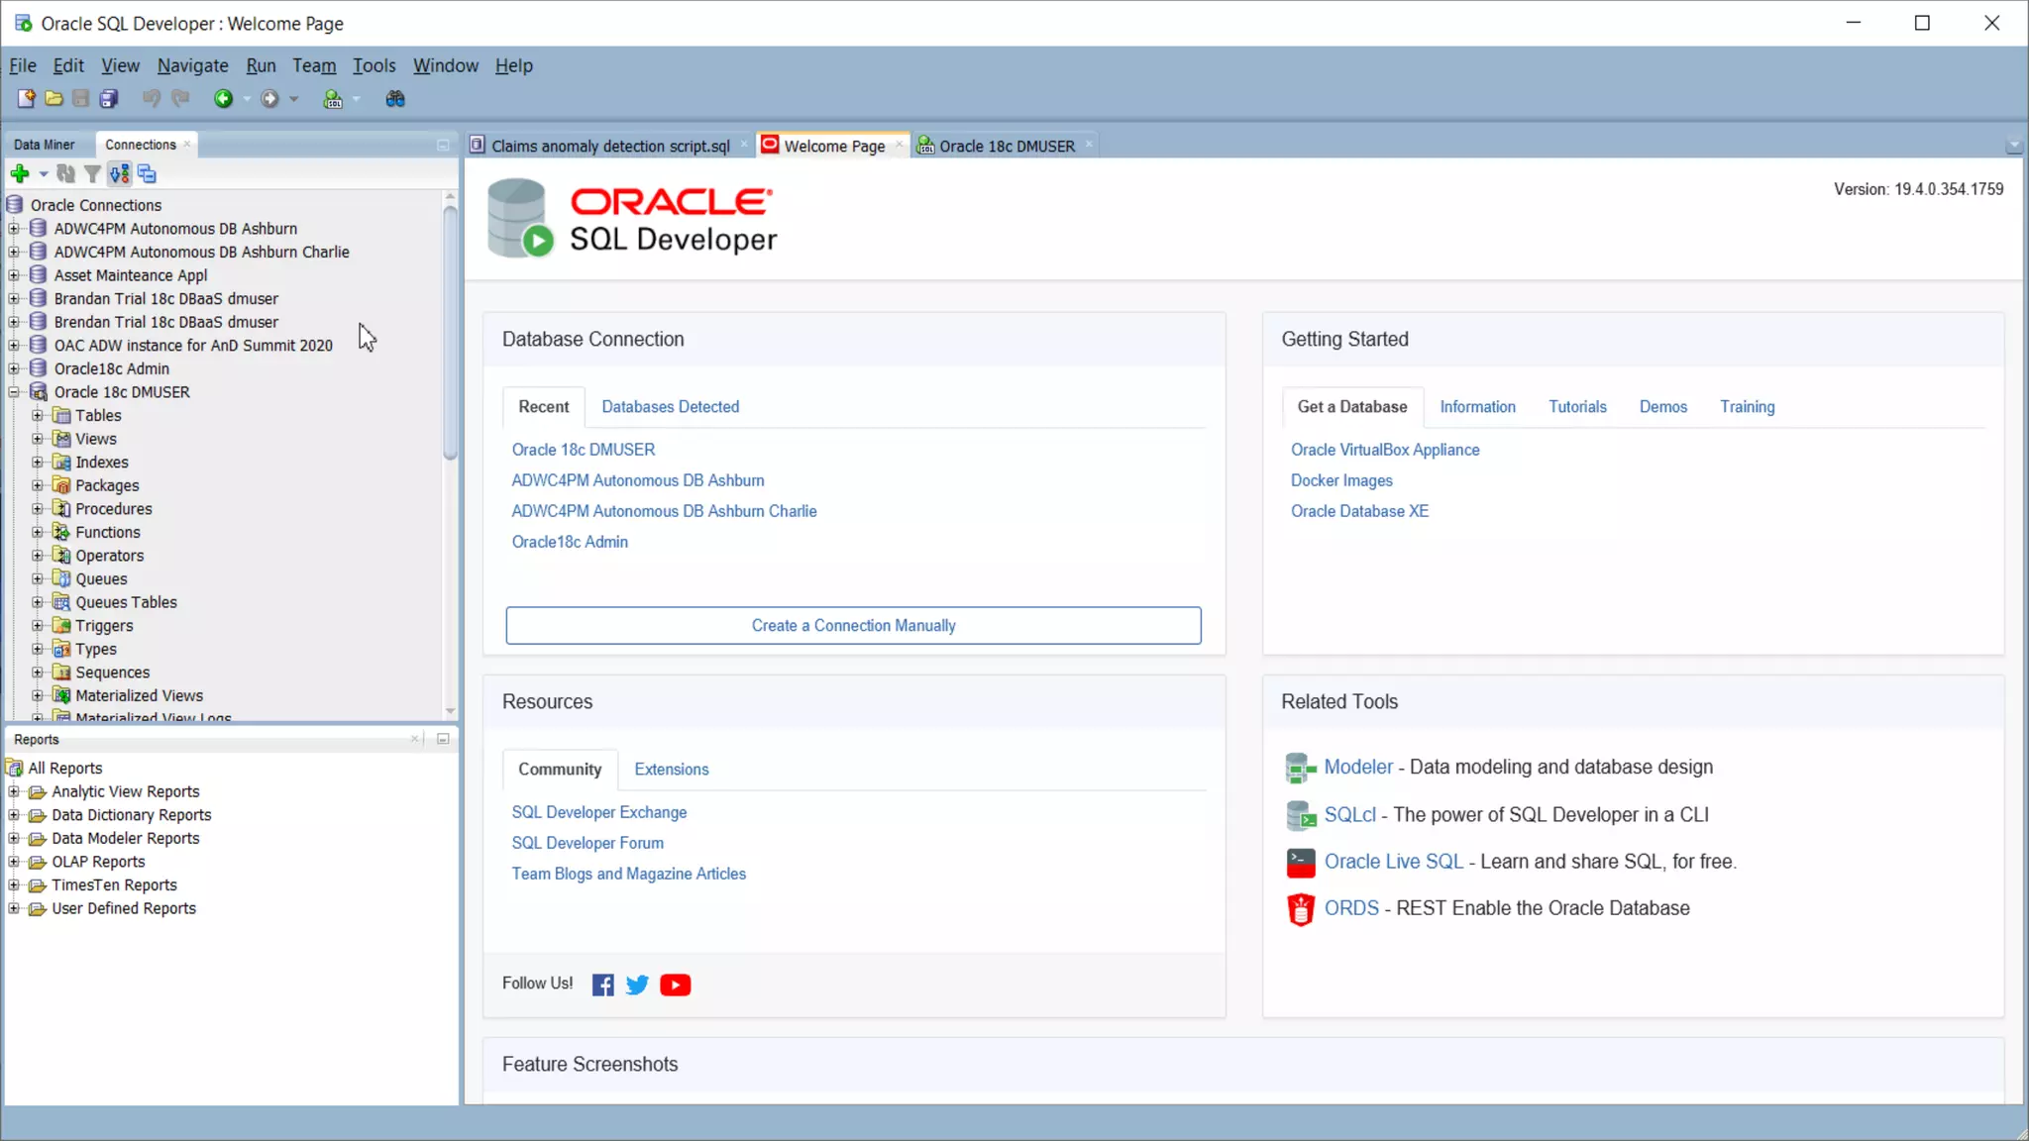The height and width of the screenshot is (1141, 2029).
Task: Switch to the Oracle 18c DMUSER editor tab
Action: click(1007, 146)
